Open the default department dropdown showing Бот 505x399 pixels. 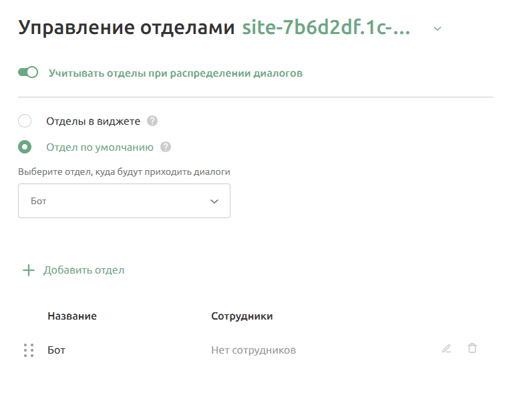pyautogui.click(x=124, y=201)
